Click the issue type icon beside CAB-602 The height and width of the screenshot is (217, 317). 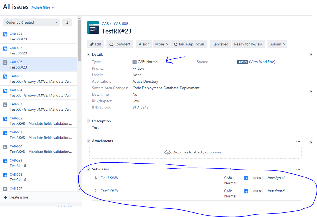click(5, 119)
